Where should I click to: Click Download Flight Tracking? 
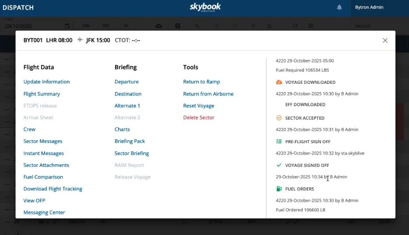click(52, 189)
